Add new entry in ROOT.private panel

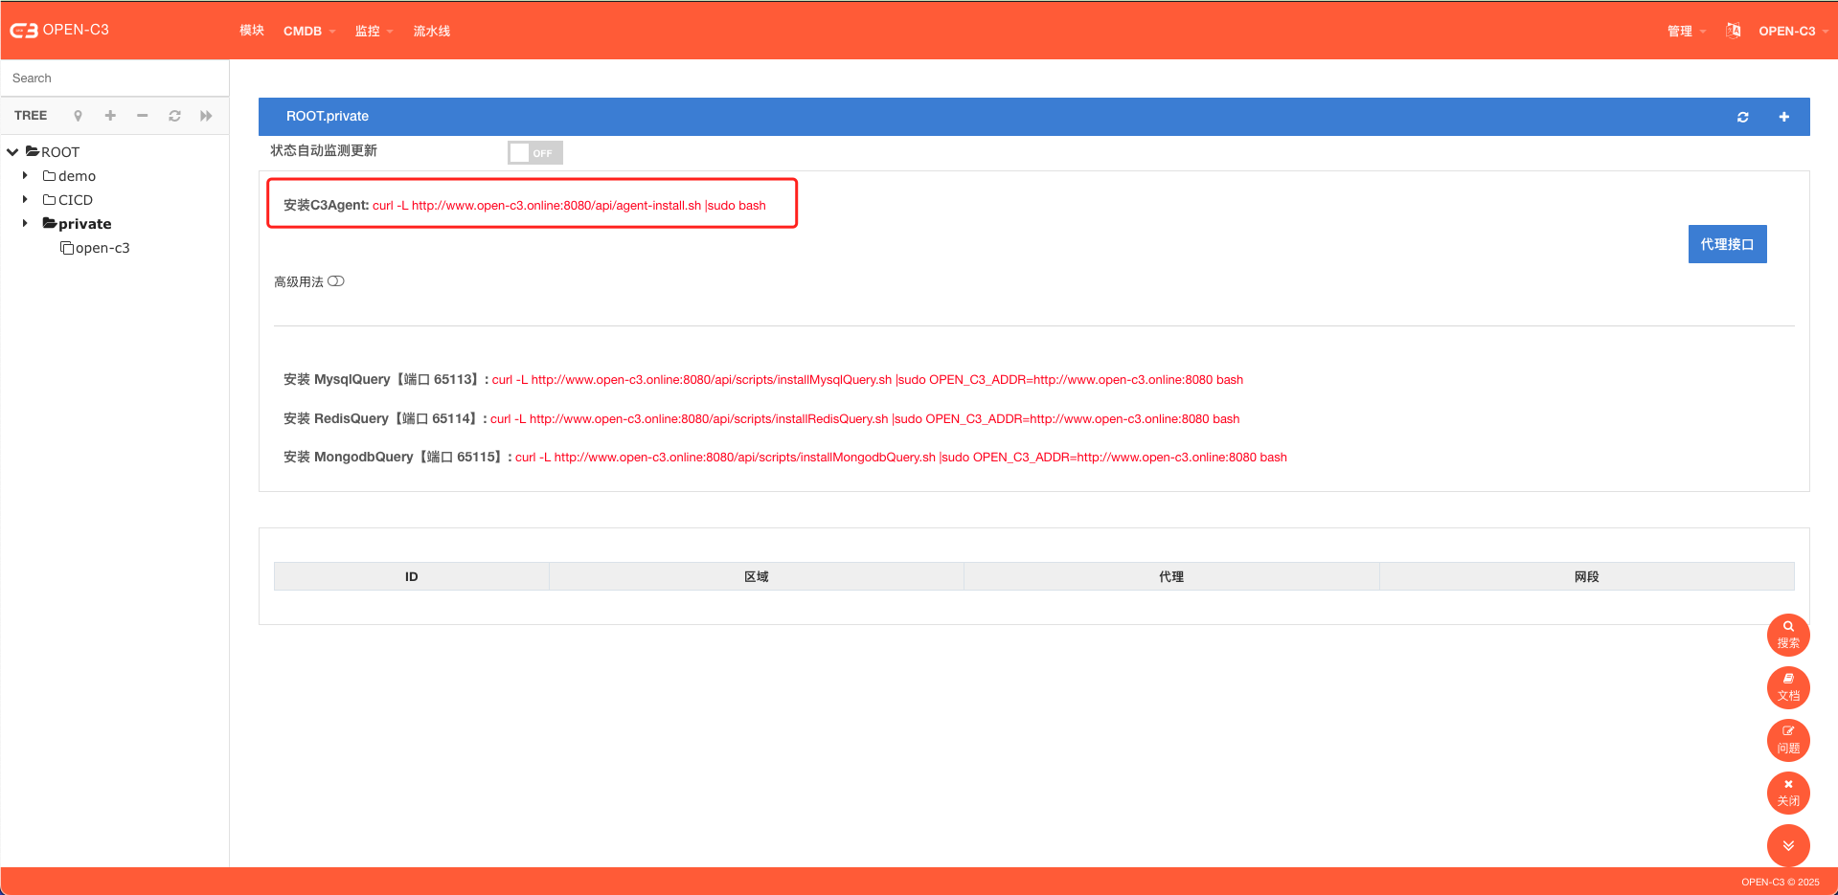click(x=1783, y=117)
